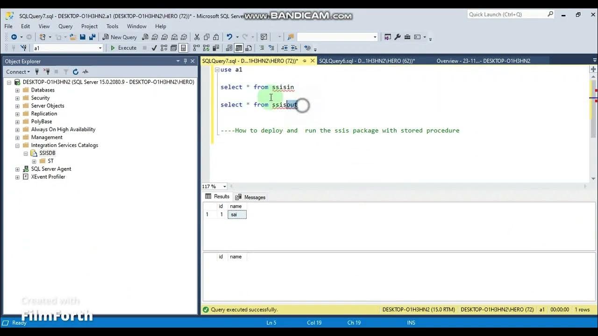This screenshot has height=336, width=598.
Task: Click the Save file icon
Action: point(83,37)
